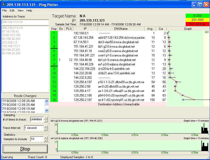Select 209.139.113.121 in the address history list
210x160 pixels.
click(x=13, y=28)
